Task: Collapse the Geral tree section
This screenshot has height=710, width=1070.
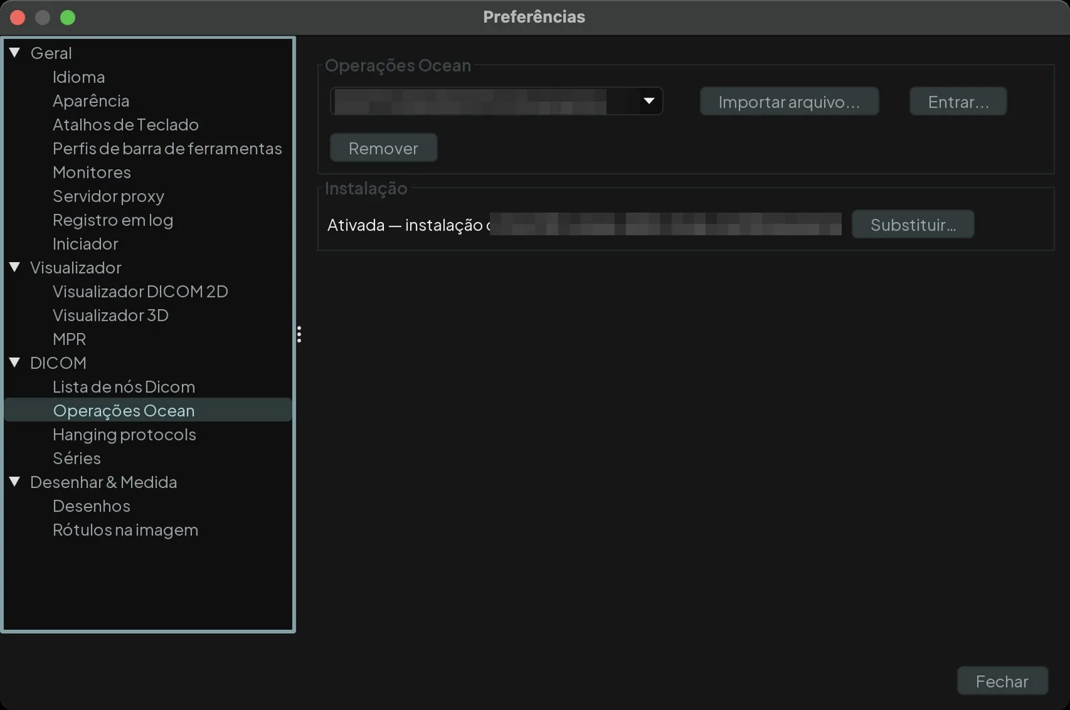Action: 15,52
